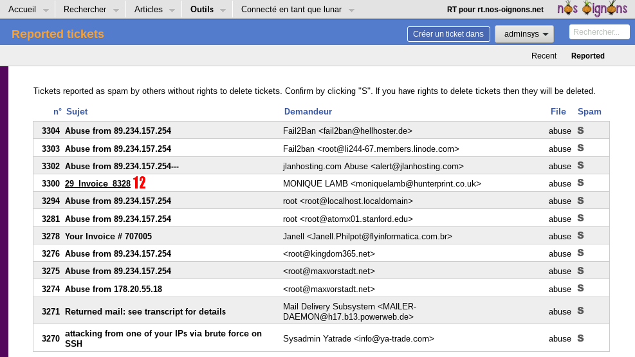Screen dimensions: 635x357
Task: Switch to the Recent tab
Action: pyautogui.click(x=544, y=56)
